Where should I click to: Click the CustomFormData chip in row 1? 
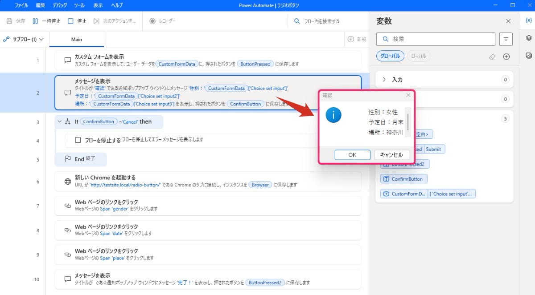point(177,64)
